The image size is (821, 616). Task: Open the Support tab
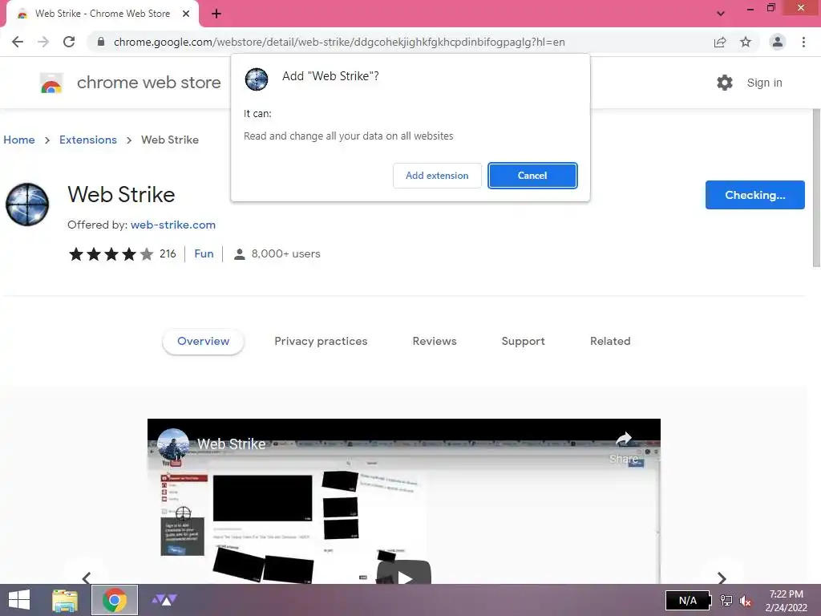523,341
